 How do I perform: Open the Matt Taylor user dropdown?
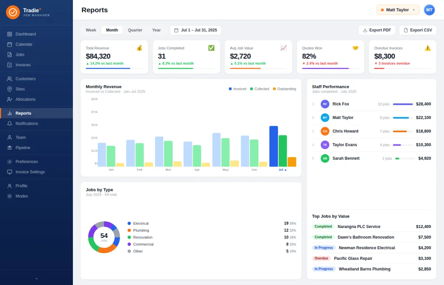point(398,10)
